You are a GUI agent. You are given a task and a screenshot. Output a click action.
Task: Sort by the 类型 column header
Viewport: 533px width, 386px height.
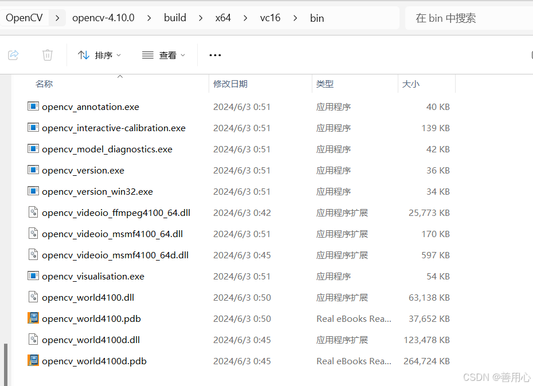(x=325, y=84)
